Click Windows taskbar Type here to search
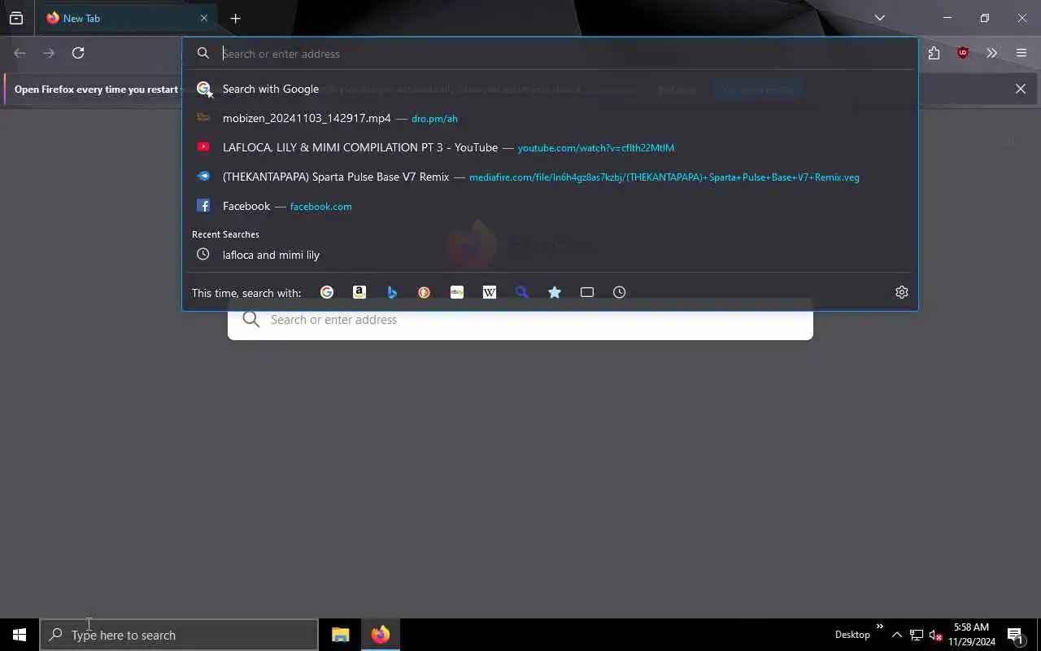 pos(179,635)
